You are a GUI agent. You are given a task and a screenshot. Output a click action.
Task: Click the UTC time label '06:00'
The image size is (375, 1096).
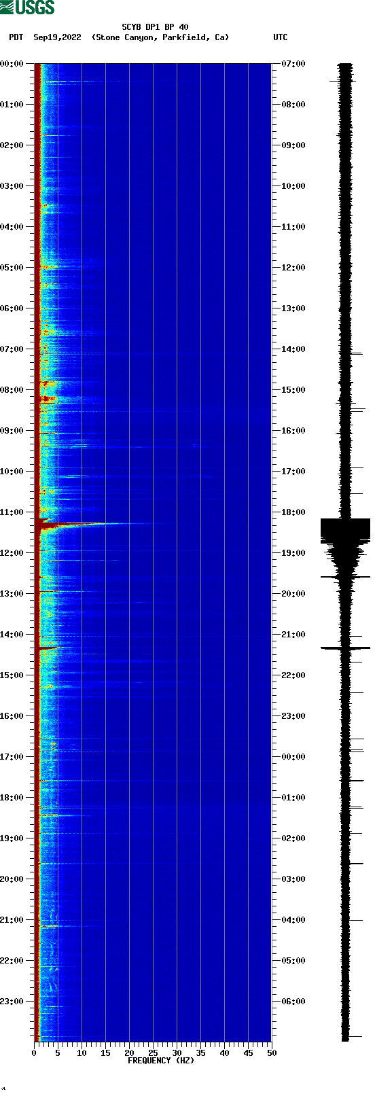click(x=293, y=1002)
